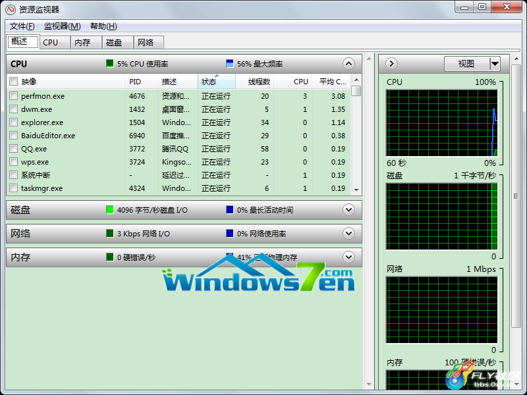Click the 视图 button
Viewport: 527px width, 395px height.
pyautogui.click(x=467, y=63)
